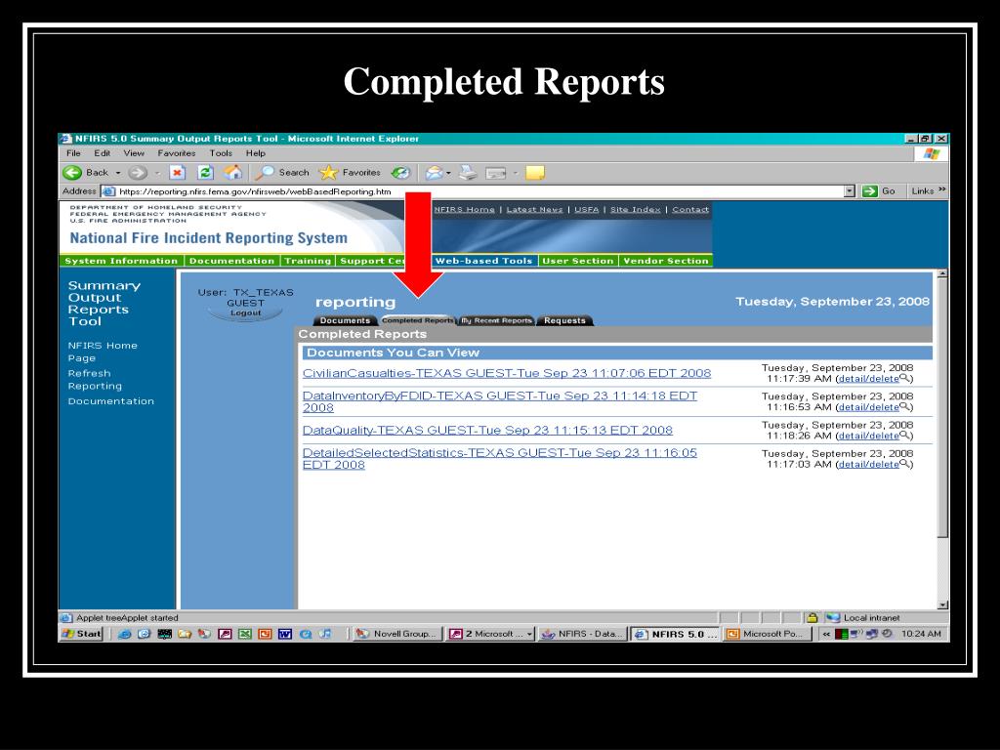The height and width of the screenshot is (750, 1000).
Task: Open the Web-based Tools nav tab
Action: tap(484, 260)
